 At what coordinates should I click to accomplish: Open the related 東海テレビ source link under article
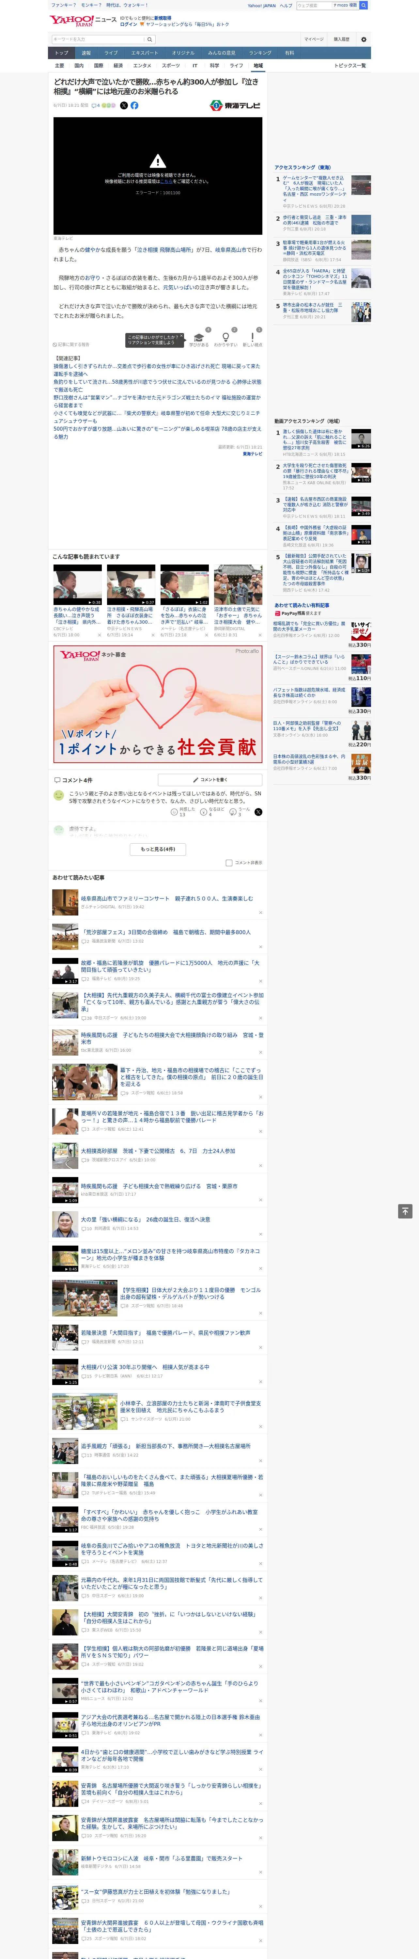[x=253, y=454]
